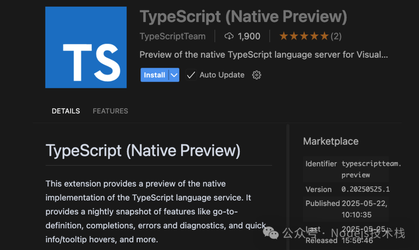
Task: Click the details pane vertical scrollbar
Action: tap(288, 187)
